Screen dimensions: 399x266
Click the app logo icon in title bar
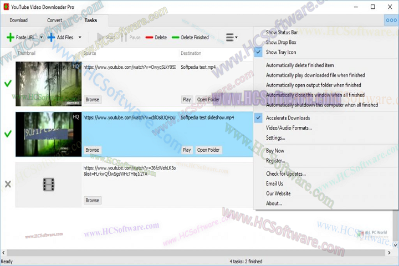(6, 7)
